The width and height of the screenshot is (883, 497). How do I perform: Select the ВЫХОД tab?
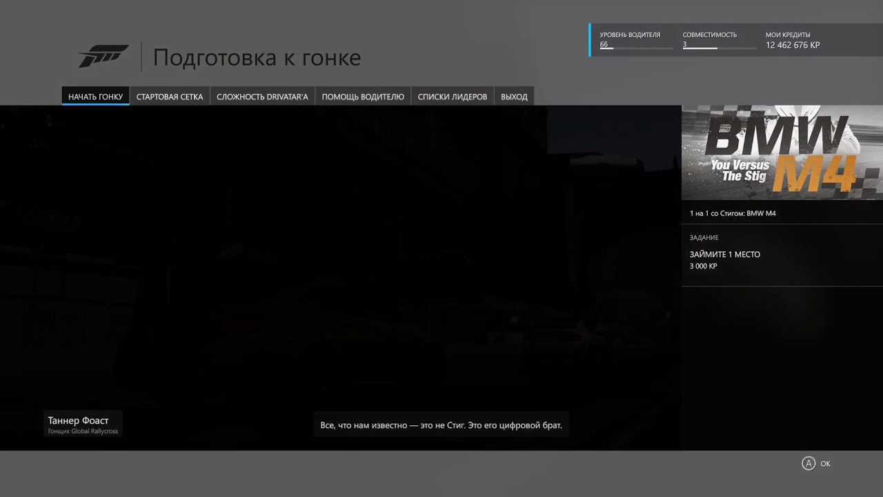514,97
